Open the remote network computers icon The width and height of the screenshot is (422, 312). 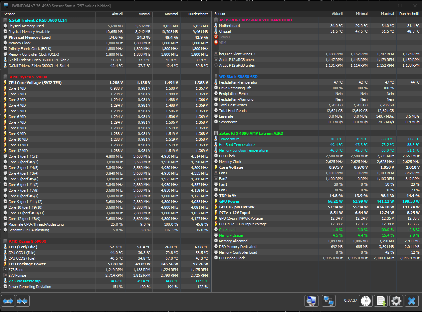pyautogui.click(x=329, y=301)
